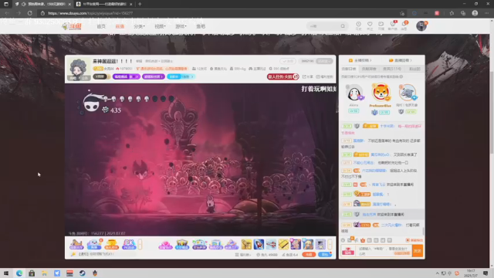Open the first chat panel tab
Image resolution: width=494 pixels, height=278 pixels.
pyautogui.click(x=349, y=69)
